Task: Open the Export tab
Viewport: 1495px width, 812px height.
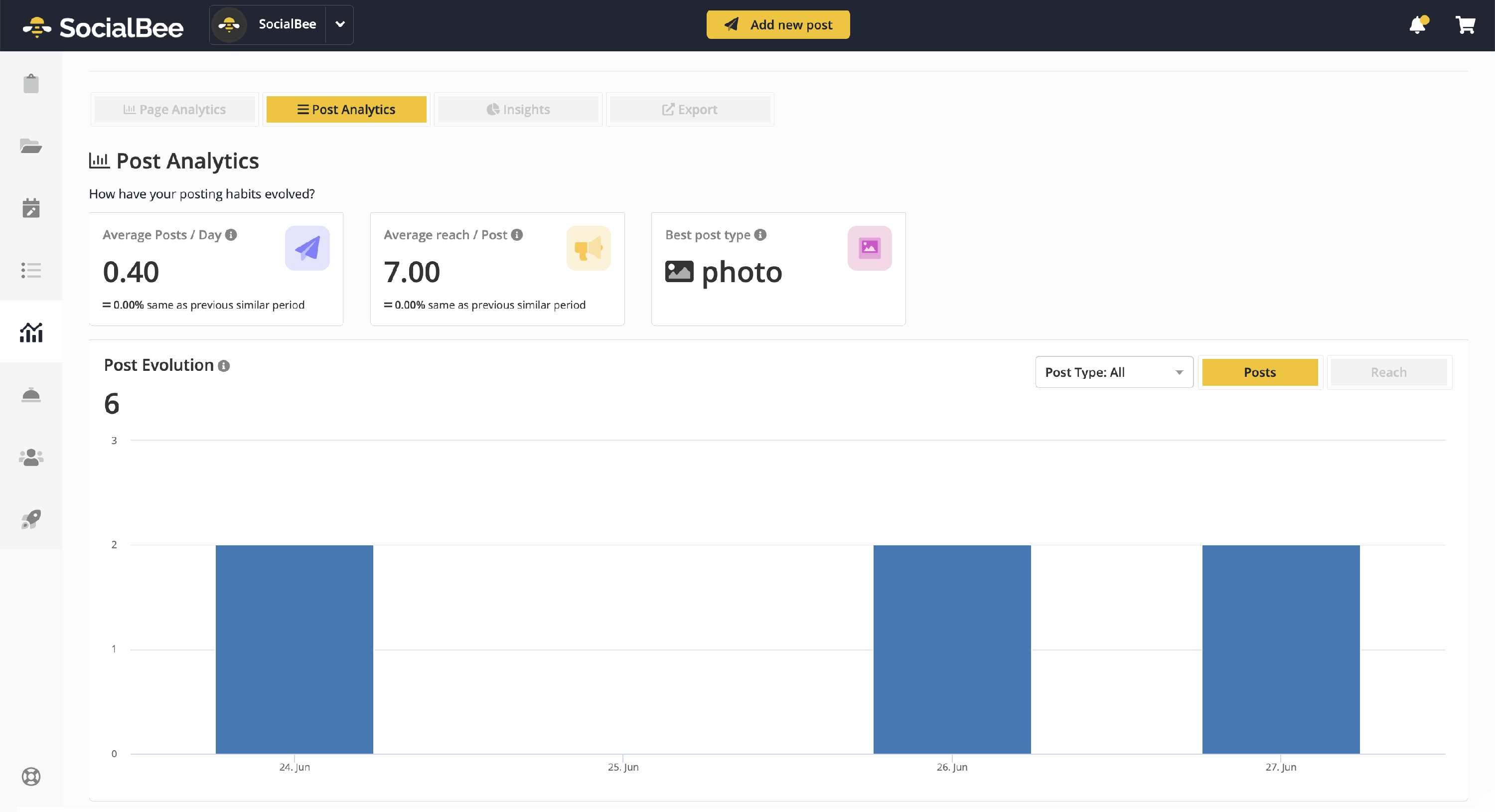Action: pyautogui.click(x=690, y=109)
